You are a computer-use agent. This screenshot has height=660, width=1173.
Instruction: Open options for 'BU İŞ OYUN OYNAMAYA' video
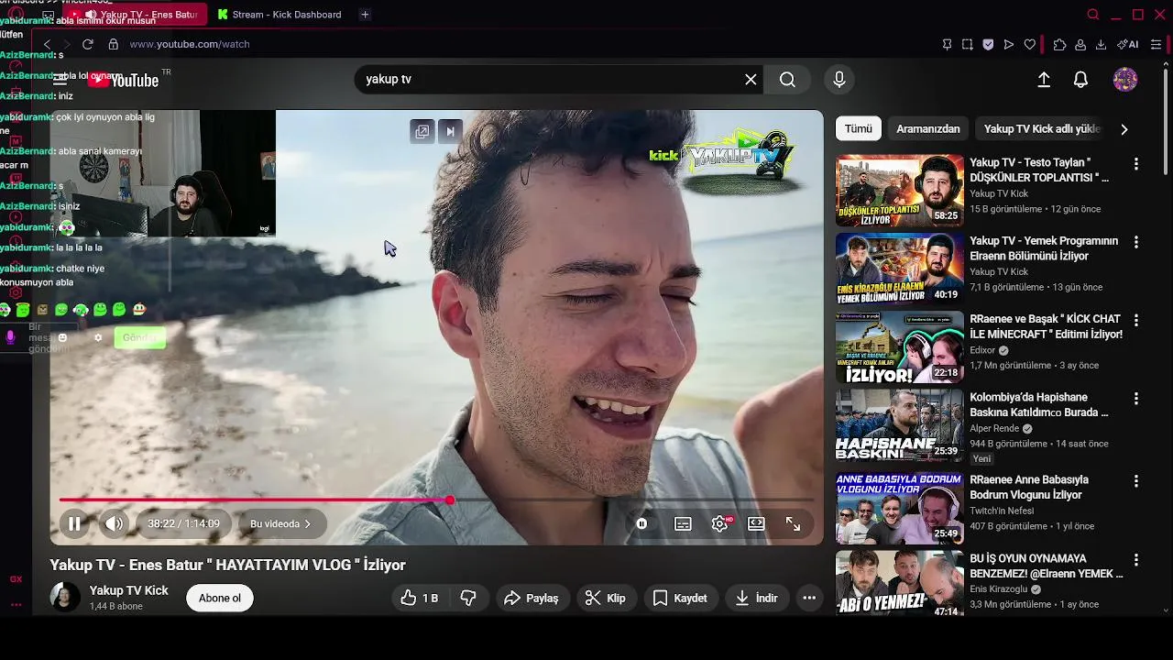point(1136,559)
